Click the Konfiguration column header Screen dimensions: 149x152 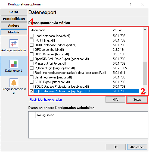pos(91,115)
